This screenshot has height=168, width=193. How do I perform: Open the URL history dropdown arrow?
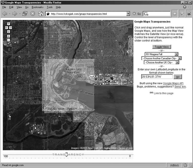(x=128, y=14)
